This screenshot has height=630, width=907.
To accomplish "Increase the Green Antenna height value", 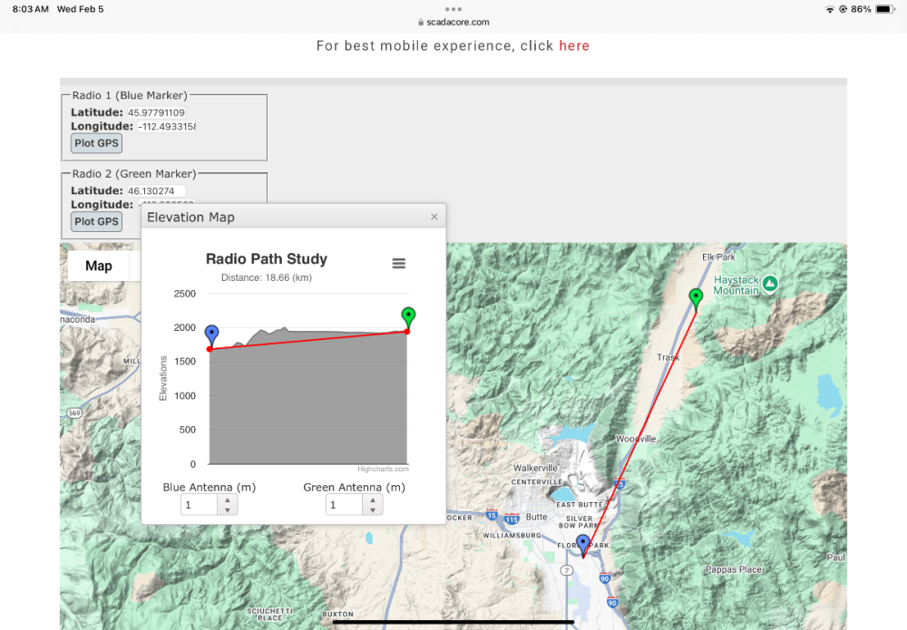I will click(372, 499).
